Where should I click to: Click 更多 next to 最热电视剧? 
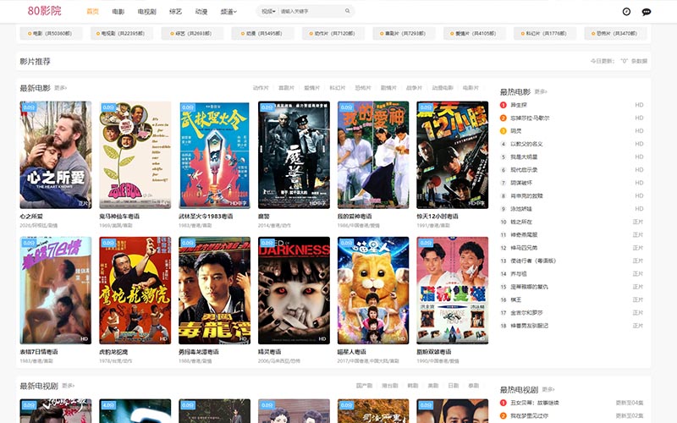coord(548,389)
